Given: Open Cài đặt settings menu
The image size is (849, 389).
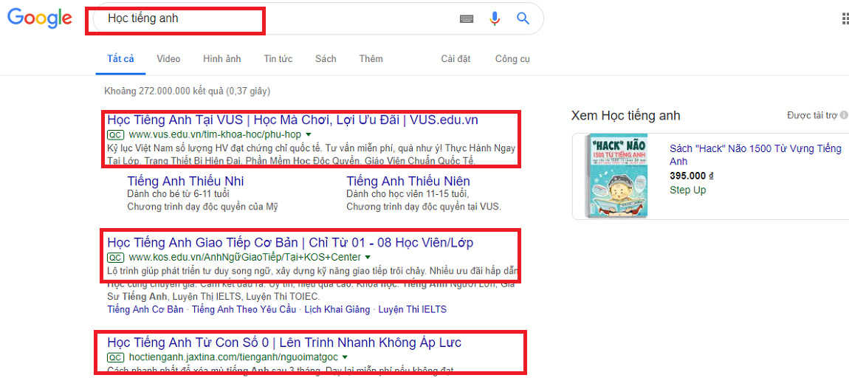Looking at the screenshot, I should [x=456, y=59].
